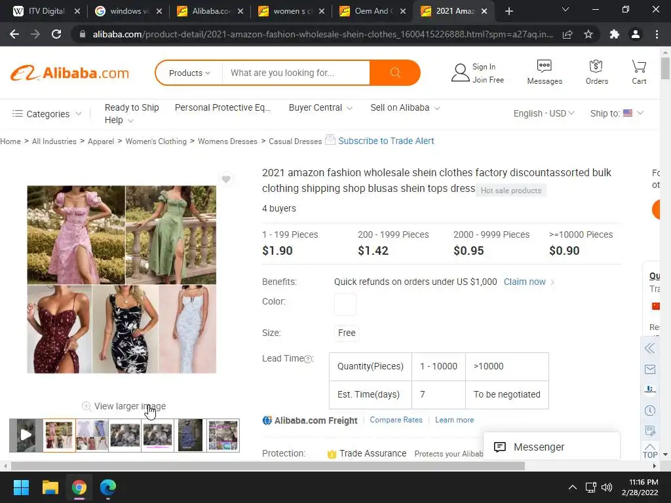
Task: Click the Ready to Ship menu link
Action: 132,108
